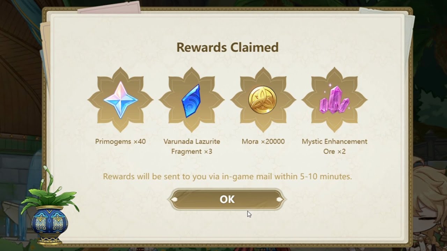Click the right diamond ornament on OK button

[279, 199]
